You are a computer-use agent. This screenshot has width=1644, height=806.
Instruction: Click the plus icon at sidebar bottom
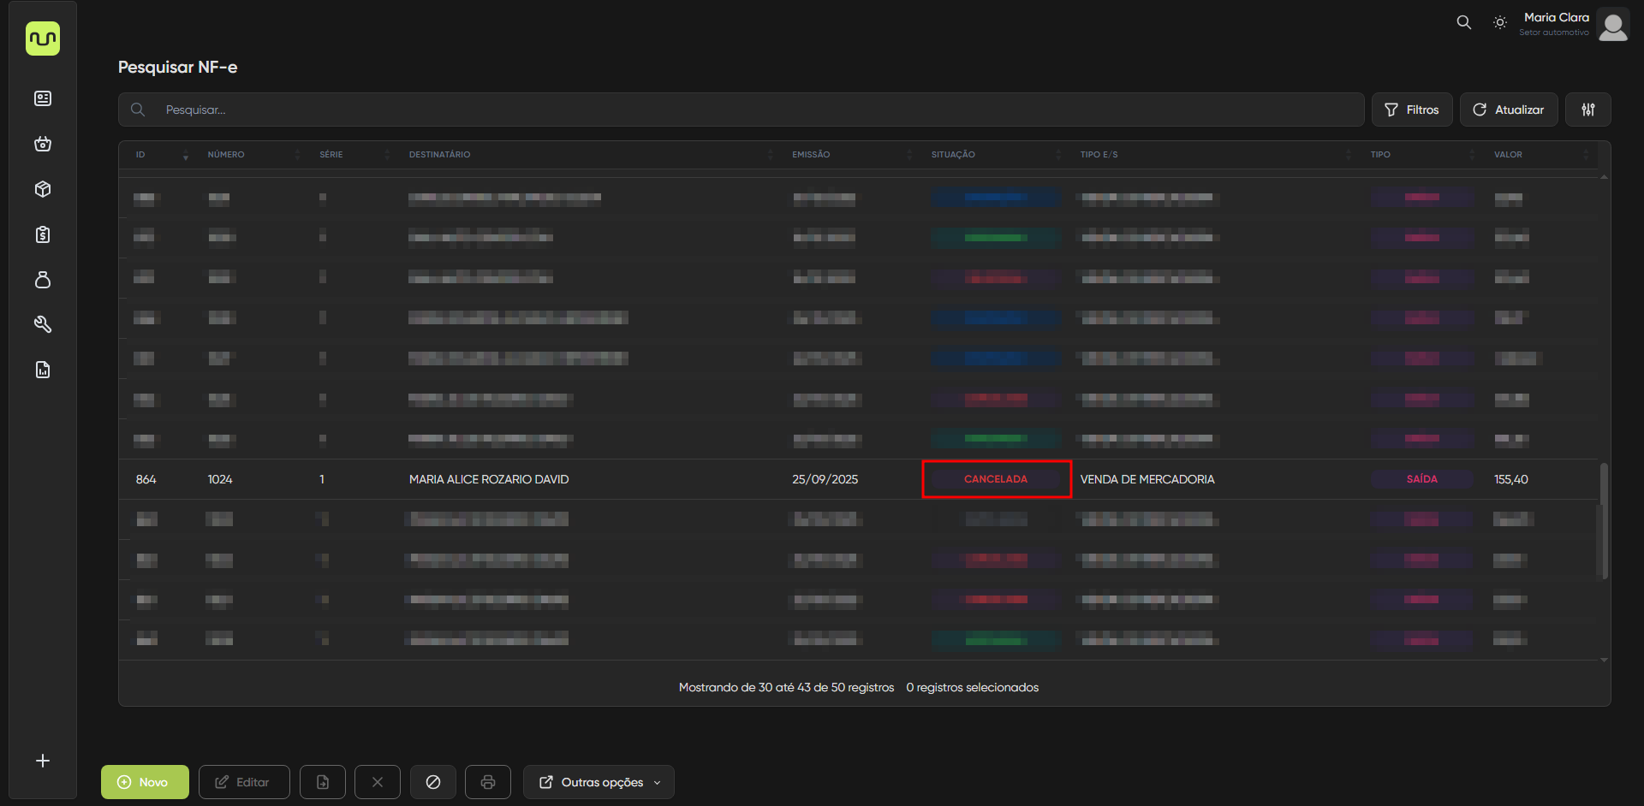[43, 761]
